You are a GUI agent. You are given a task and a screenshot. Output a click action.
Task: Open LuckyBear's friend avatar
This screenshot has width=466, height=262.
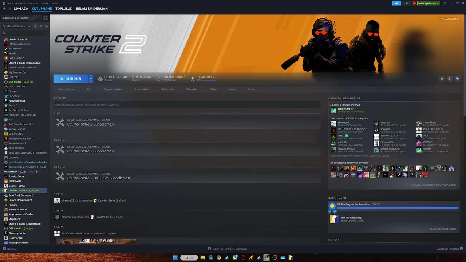[x=333, y=110]
